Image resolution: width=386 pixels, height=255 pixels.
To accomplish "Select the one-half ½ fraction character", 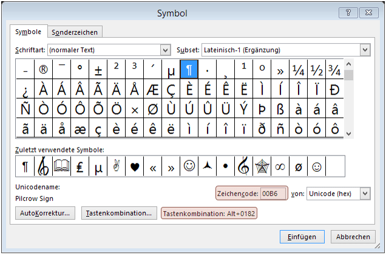I will (x=316, y=70).
